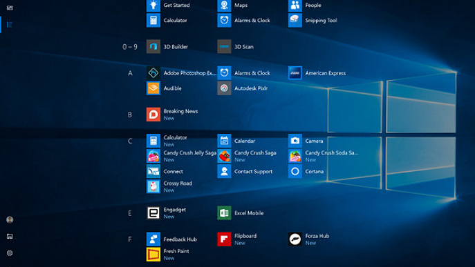Image resolution: width=475 pixels, height=267 pixels.
Task: Open the American Express app entry
Action: point(317,73)
